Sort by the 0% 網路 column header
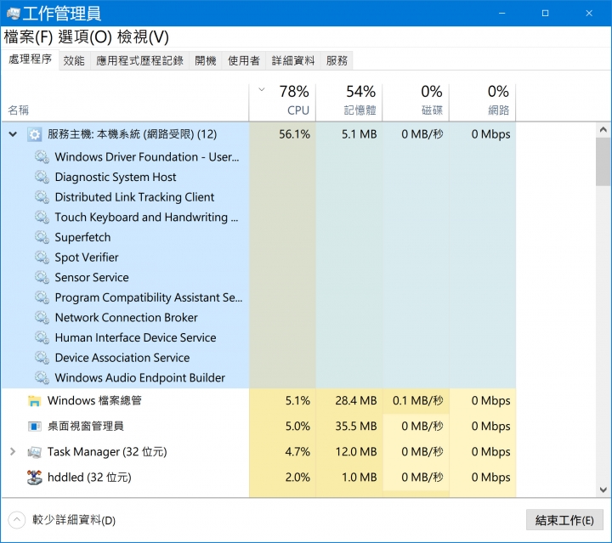Screen dimensions: 612x543 [483, 102]
